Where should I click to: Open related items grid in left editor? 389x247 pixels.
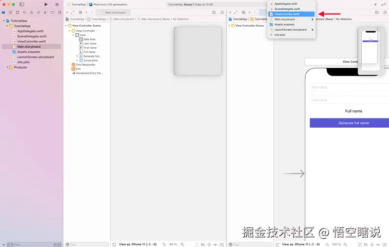coord(80,12)
